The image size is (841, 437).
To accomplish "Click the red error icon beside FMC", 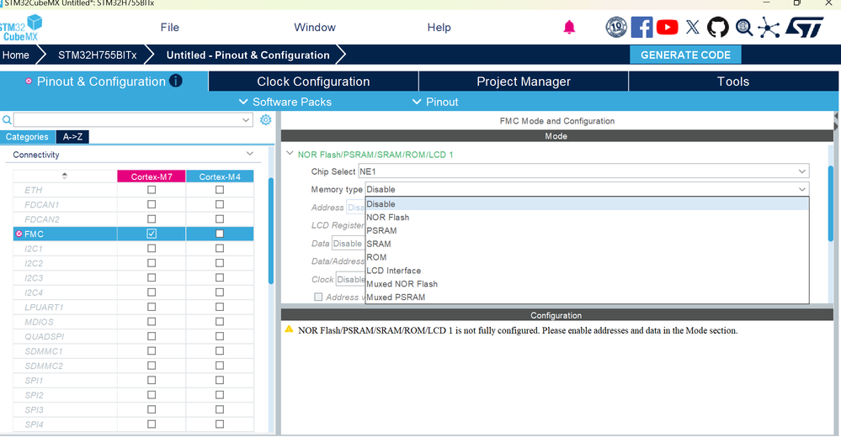I will (x=19, y=234).
